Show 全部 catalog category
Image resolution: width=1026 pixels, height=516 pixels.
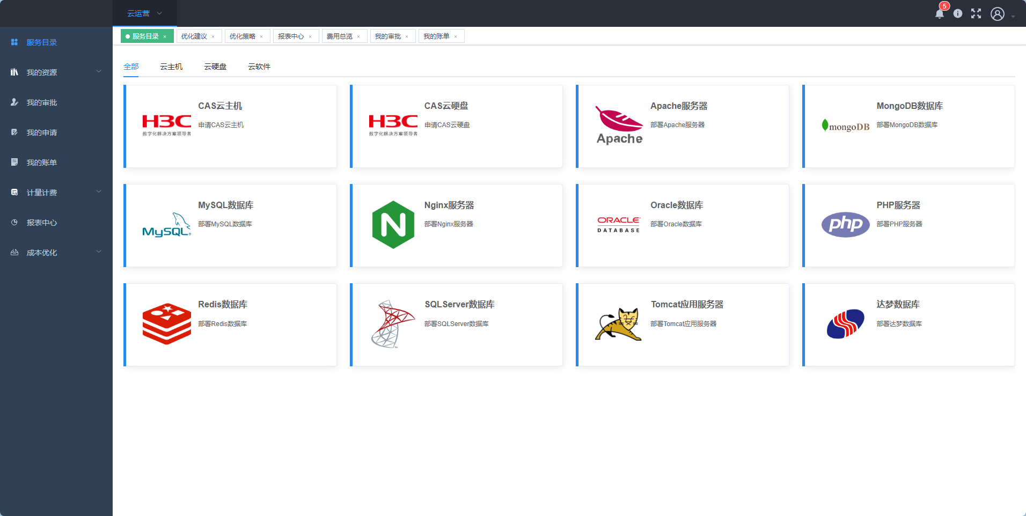tap(131, 67)
